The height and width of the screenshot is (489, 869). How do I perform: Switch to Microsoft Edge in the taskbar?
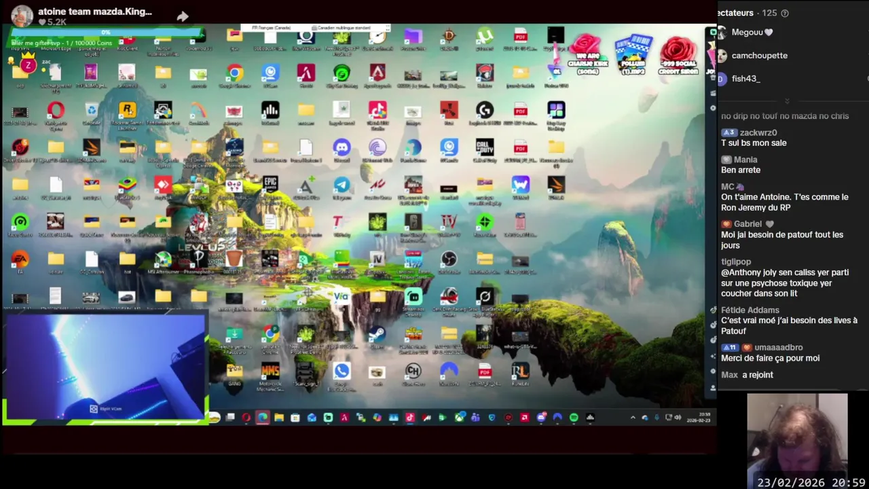click(x=263, y=418)
